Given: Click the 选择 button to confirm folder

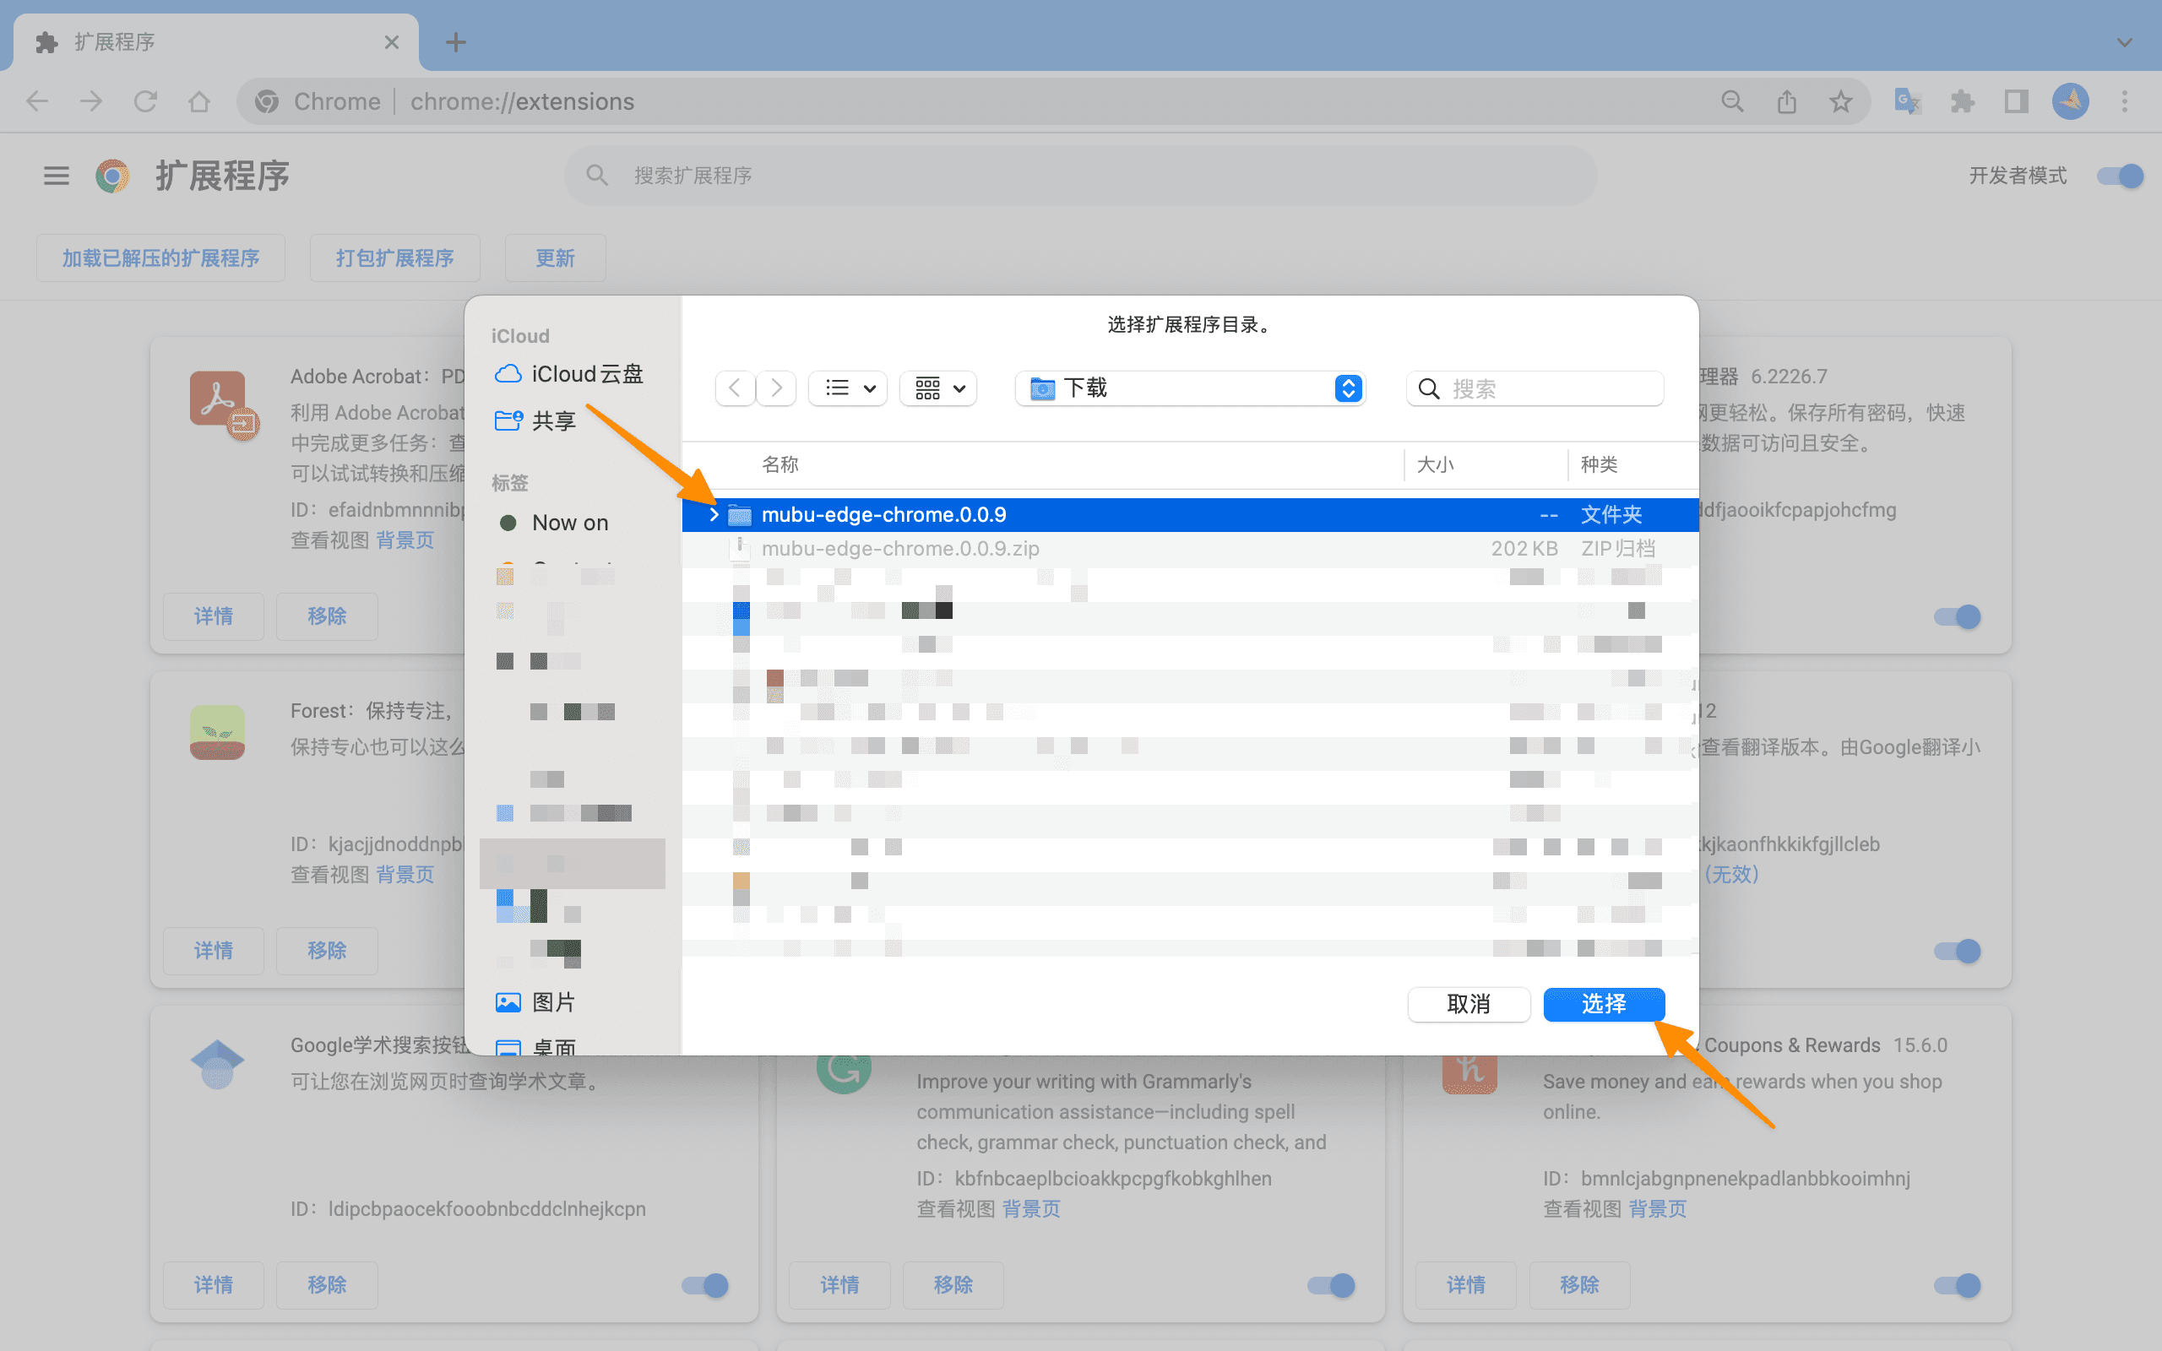Looking at the screenshot, I should [1604, 1004].
